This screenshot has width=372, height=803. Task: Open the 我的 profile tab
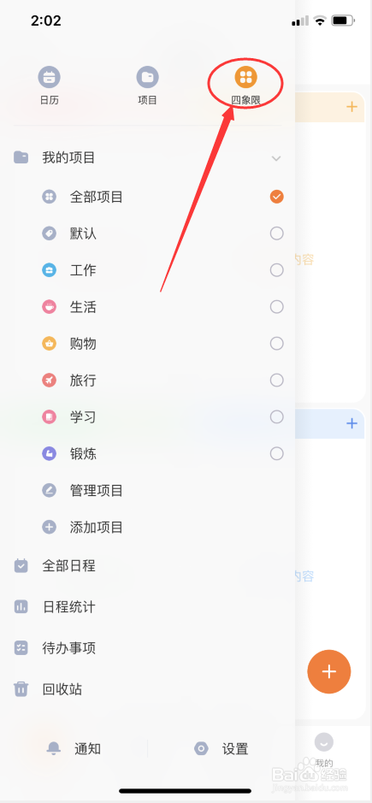(x=324, y=749)
